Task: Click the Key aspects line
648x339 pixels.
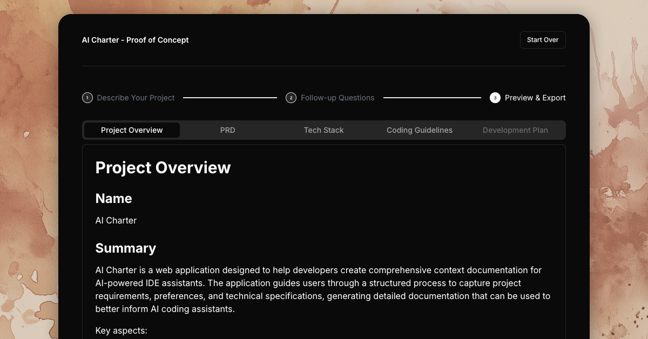Action: pyautogui.click(x=121, y=330)
